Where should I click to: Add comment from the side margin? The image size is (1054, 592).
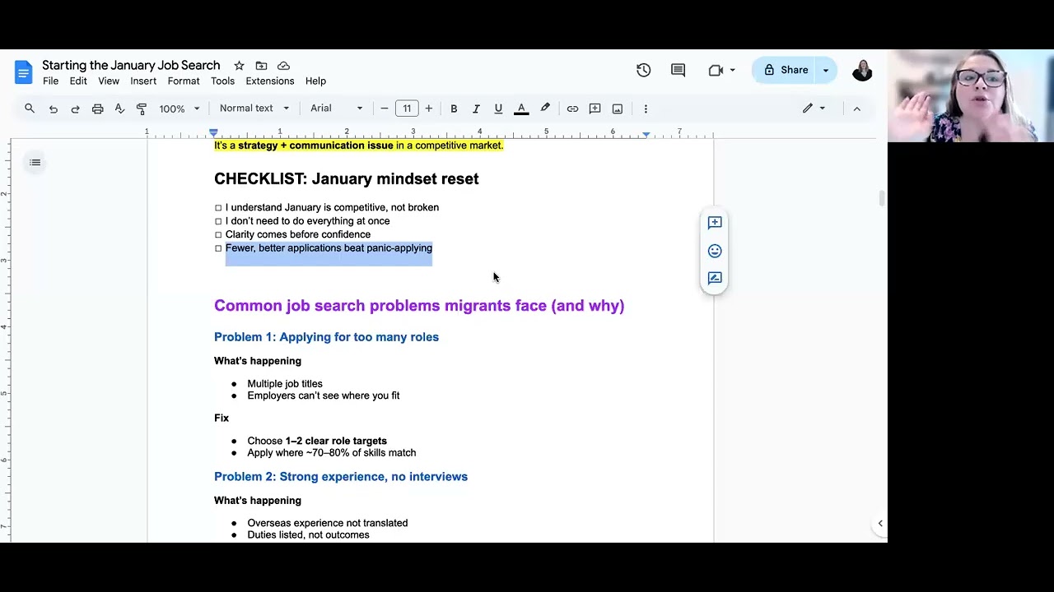pos(715,223)
